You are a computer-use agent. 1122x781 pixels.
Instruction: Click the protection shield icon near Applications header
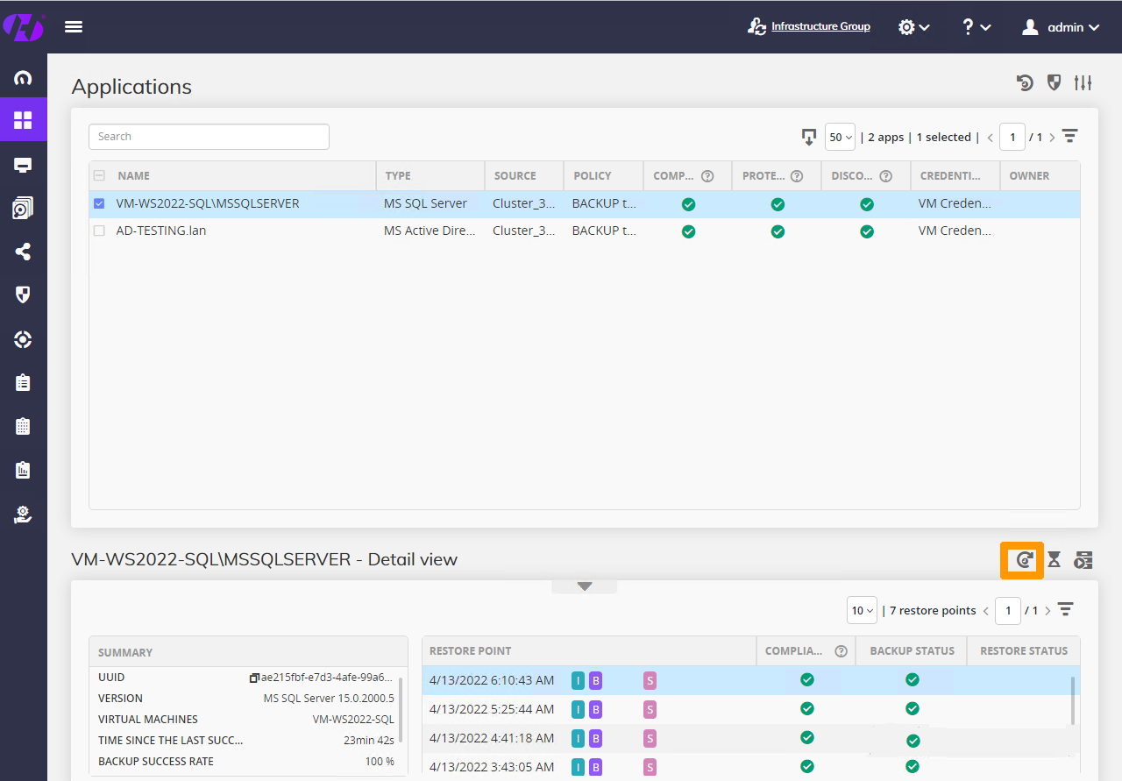tap(1054, 82)
